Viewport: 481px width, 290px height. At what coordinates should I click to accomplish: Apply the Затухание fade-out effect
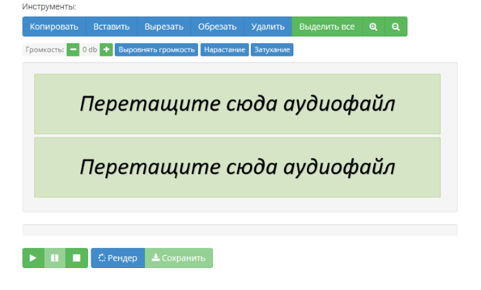pyautogui.click(x=272, y=50)
